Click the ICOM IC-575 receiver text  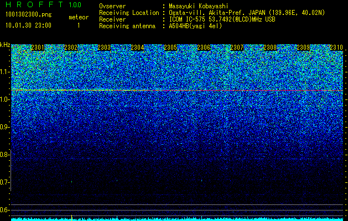222,19
